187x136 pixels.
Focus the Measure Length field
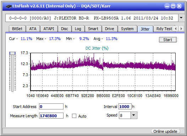(51, 116)
